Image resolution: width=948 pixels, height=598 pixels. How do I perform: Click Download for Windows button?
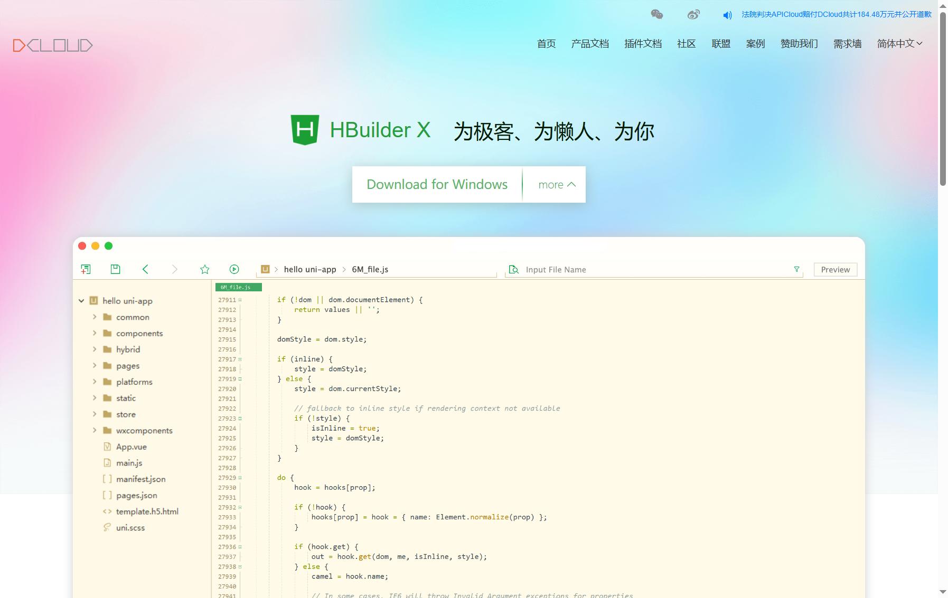tap(437, 184)
